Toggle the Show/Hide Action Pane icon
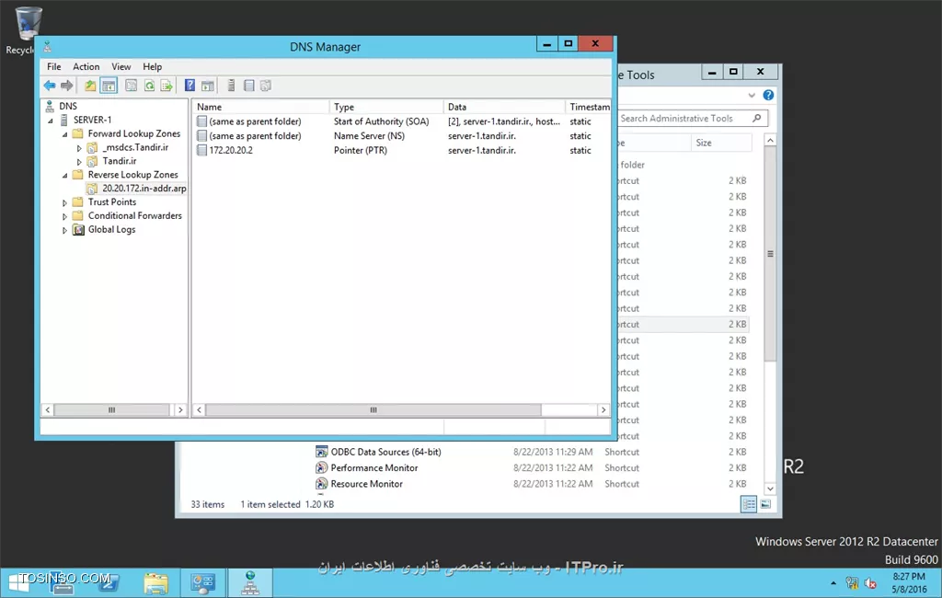Image resolution: width=942 pixels, height=598 pixels. [x=208, y=86]
